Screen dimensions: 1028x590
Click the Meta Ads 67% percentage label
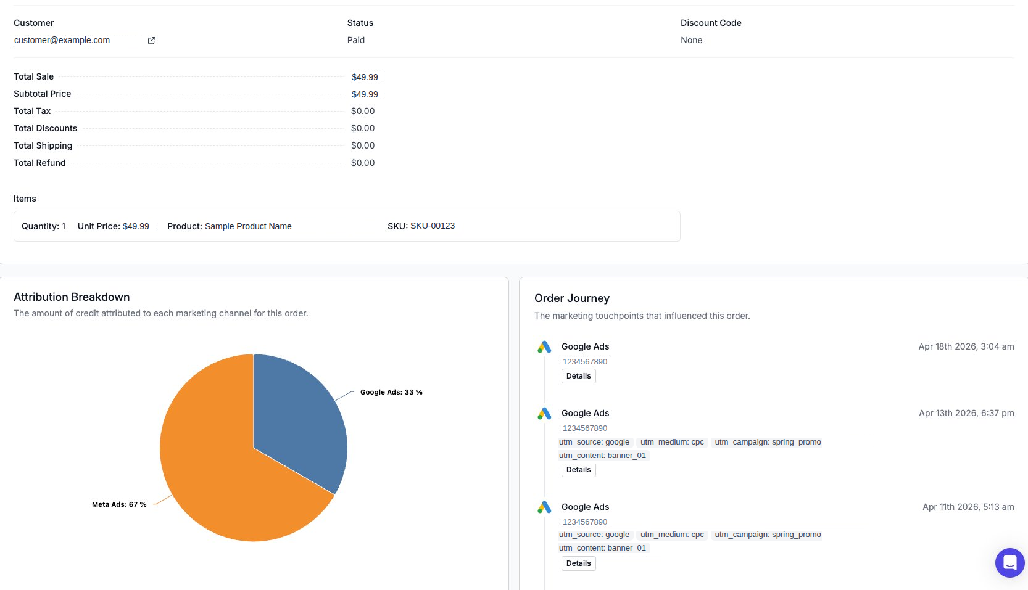click(120, 504)
